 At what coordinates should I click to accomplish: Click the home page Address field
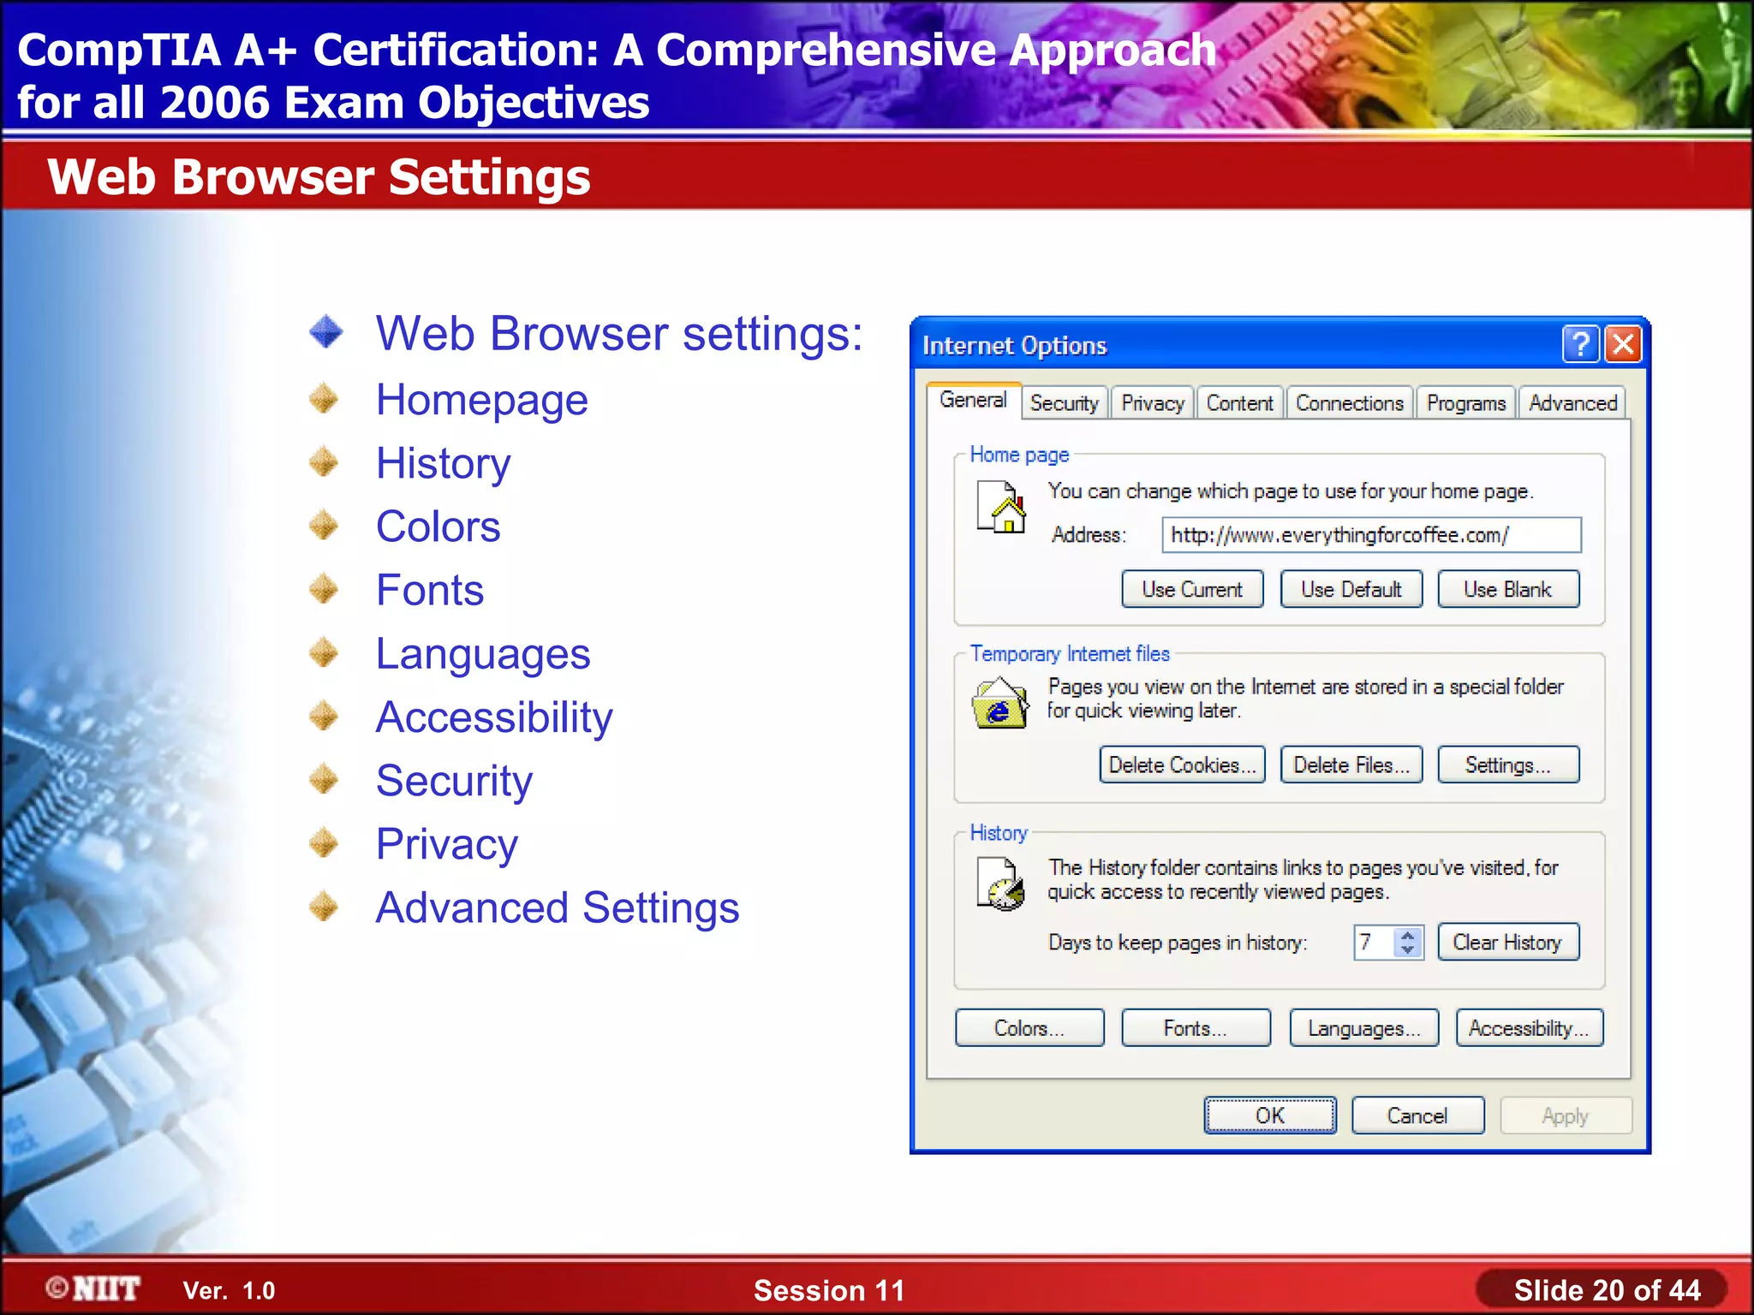[x=1371, y=535]
